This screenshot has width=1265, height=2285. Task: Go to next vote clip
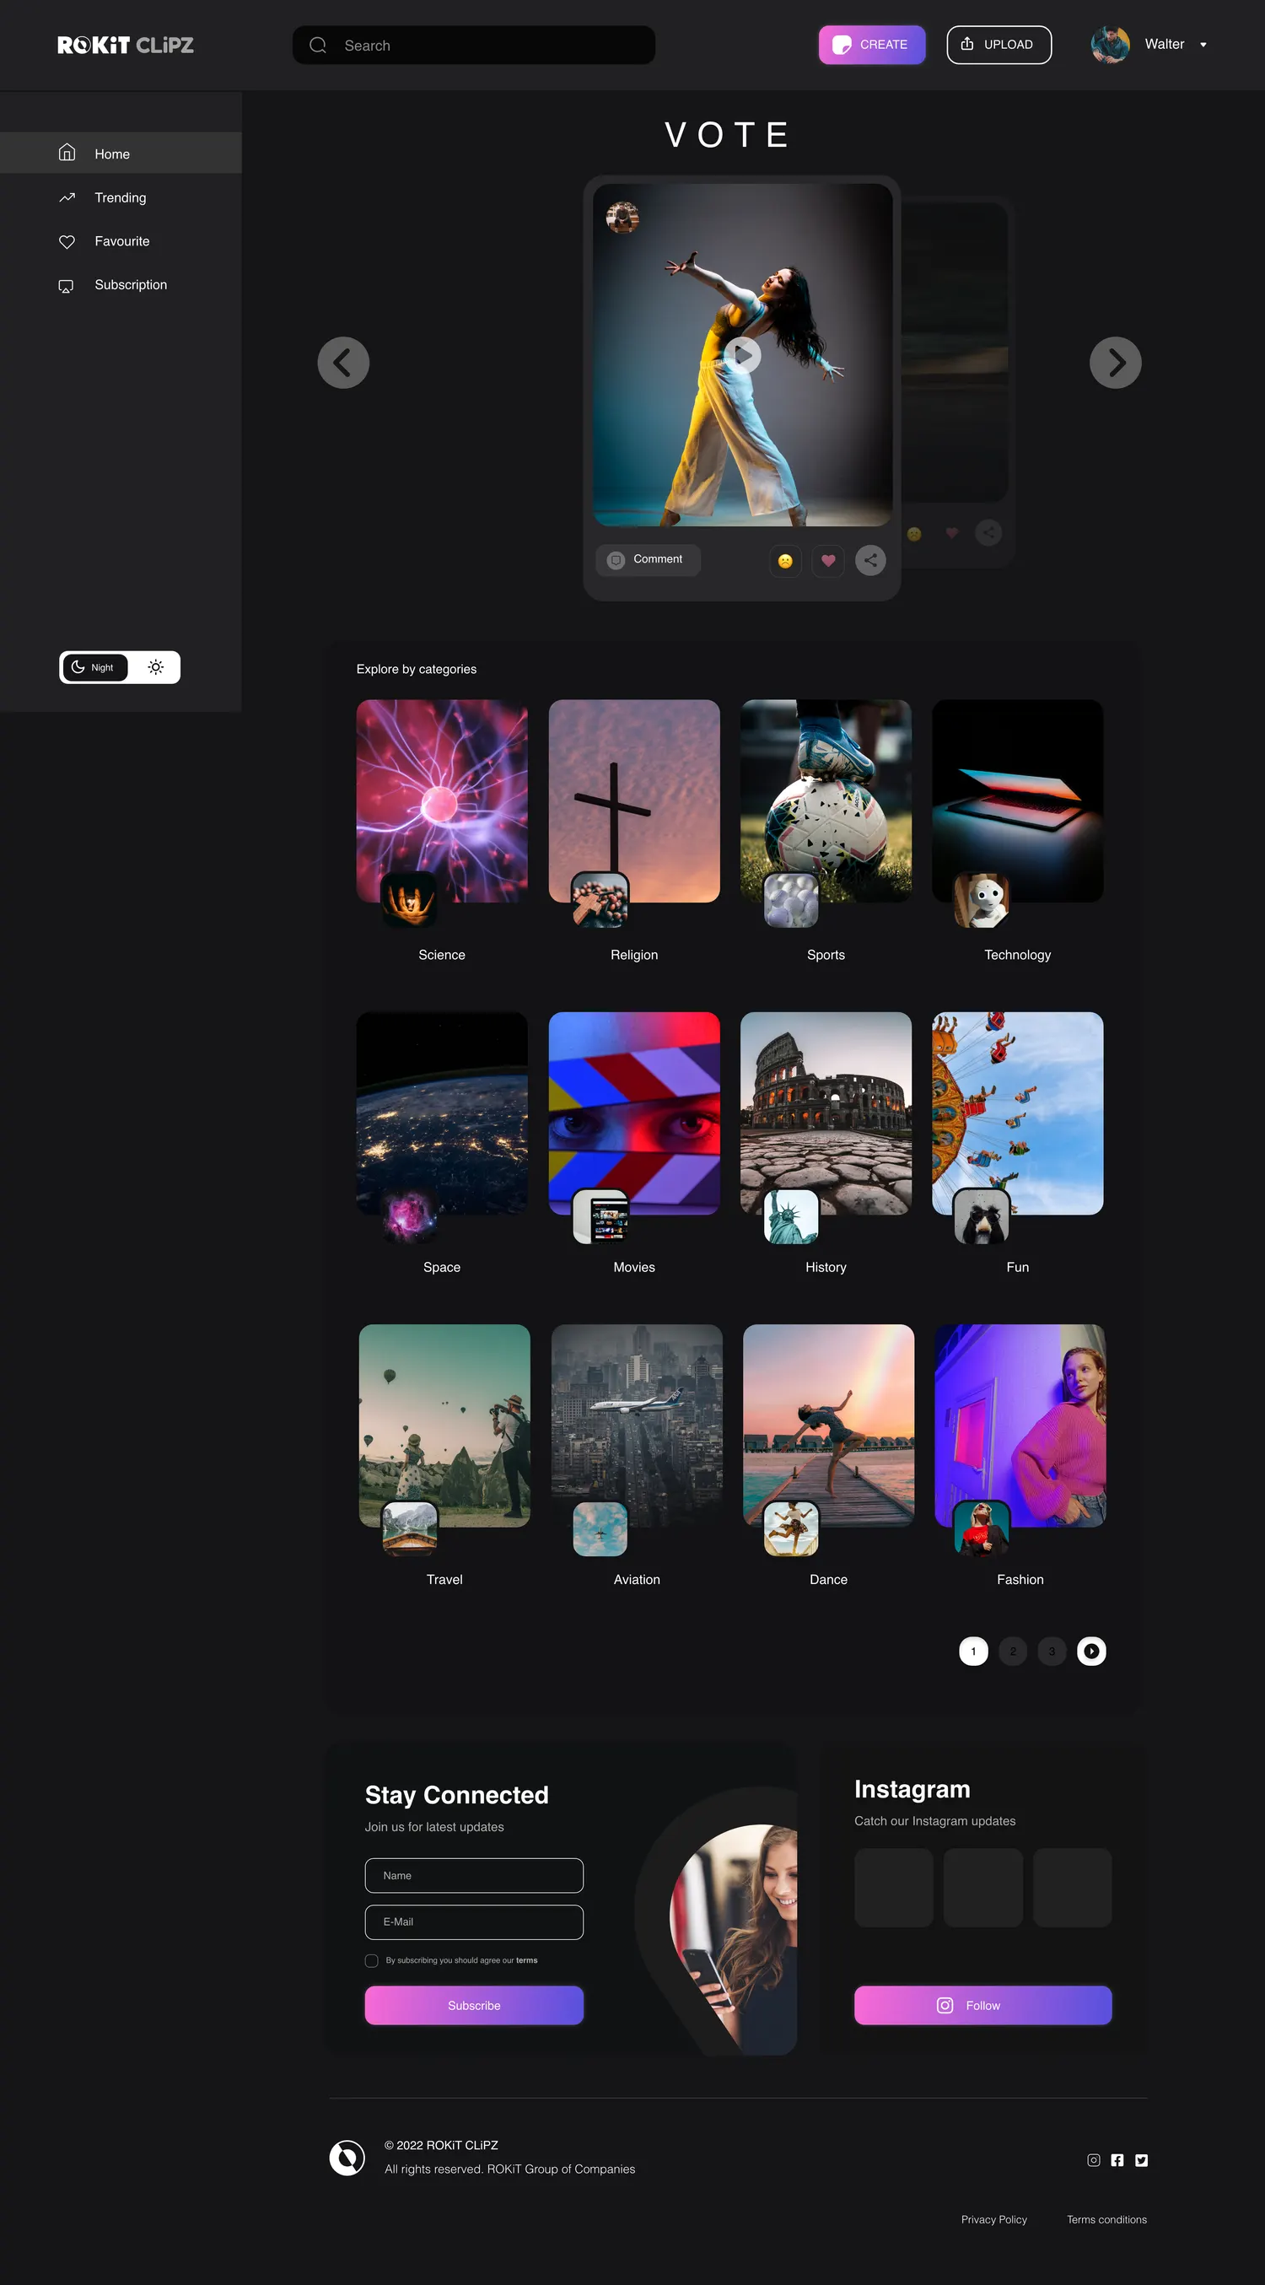[1115, 362]
